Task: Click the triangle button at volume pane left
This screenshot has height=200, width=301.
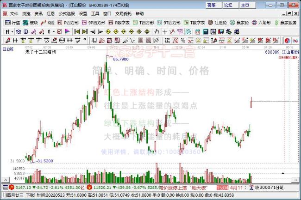Action: (6, 180)
